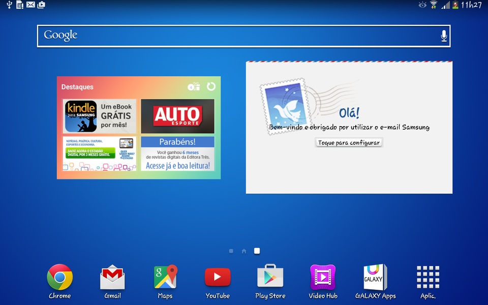Viewport: 488px width, 305px height.
Task: Tap 'Bem-vindo e obrigado' welcome text
Action: coord(349,127)
